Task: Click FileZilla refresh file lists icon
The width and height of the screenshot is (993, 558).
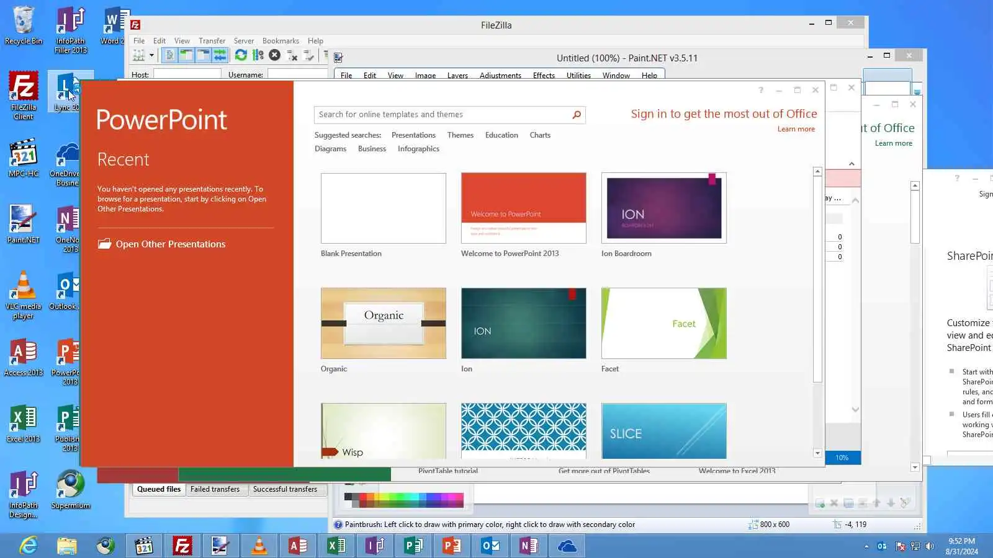Action: point(241,55)
